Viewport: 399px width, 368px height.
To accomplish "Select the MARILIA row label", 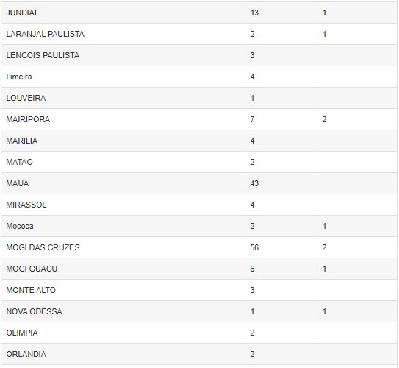I will click(22, 141).
